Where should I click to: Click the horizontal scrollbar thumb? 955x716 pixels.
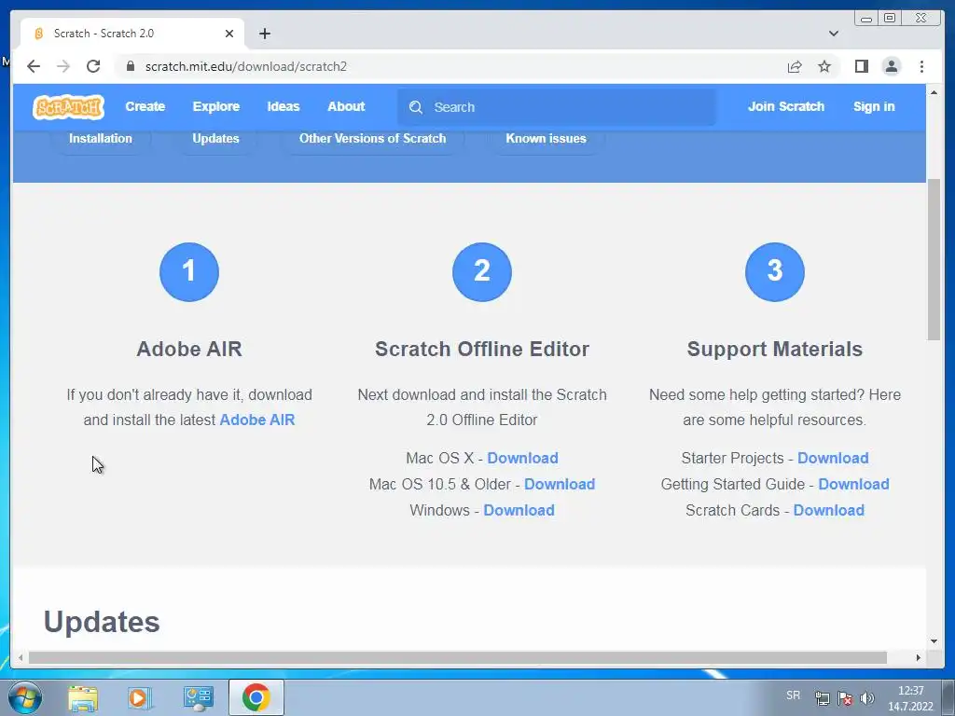pos(457,657)
